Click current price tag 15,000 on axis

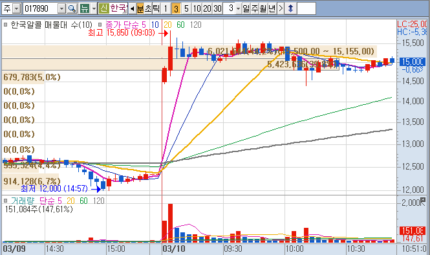coord(413,61)
